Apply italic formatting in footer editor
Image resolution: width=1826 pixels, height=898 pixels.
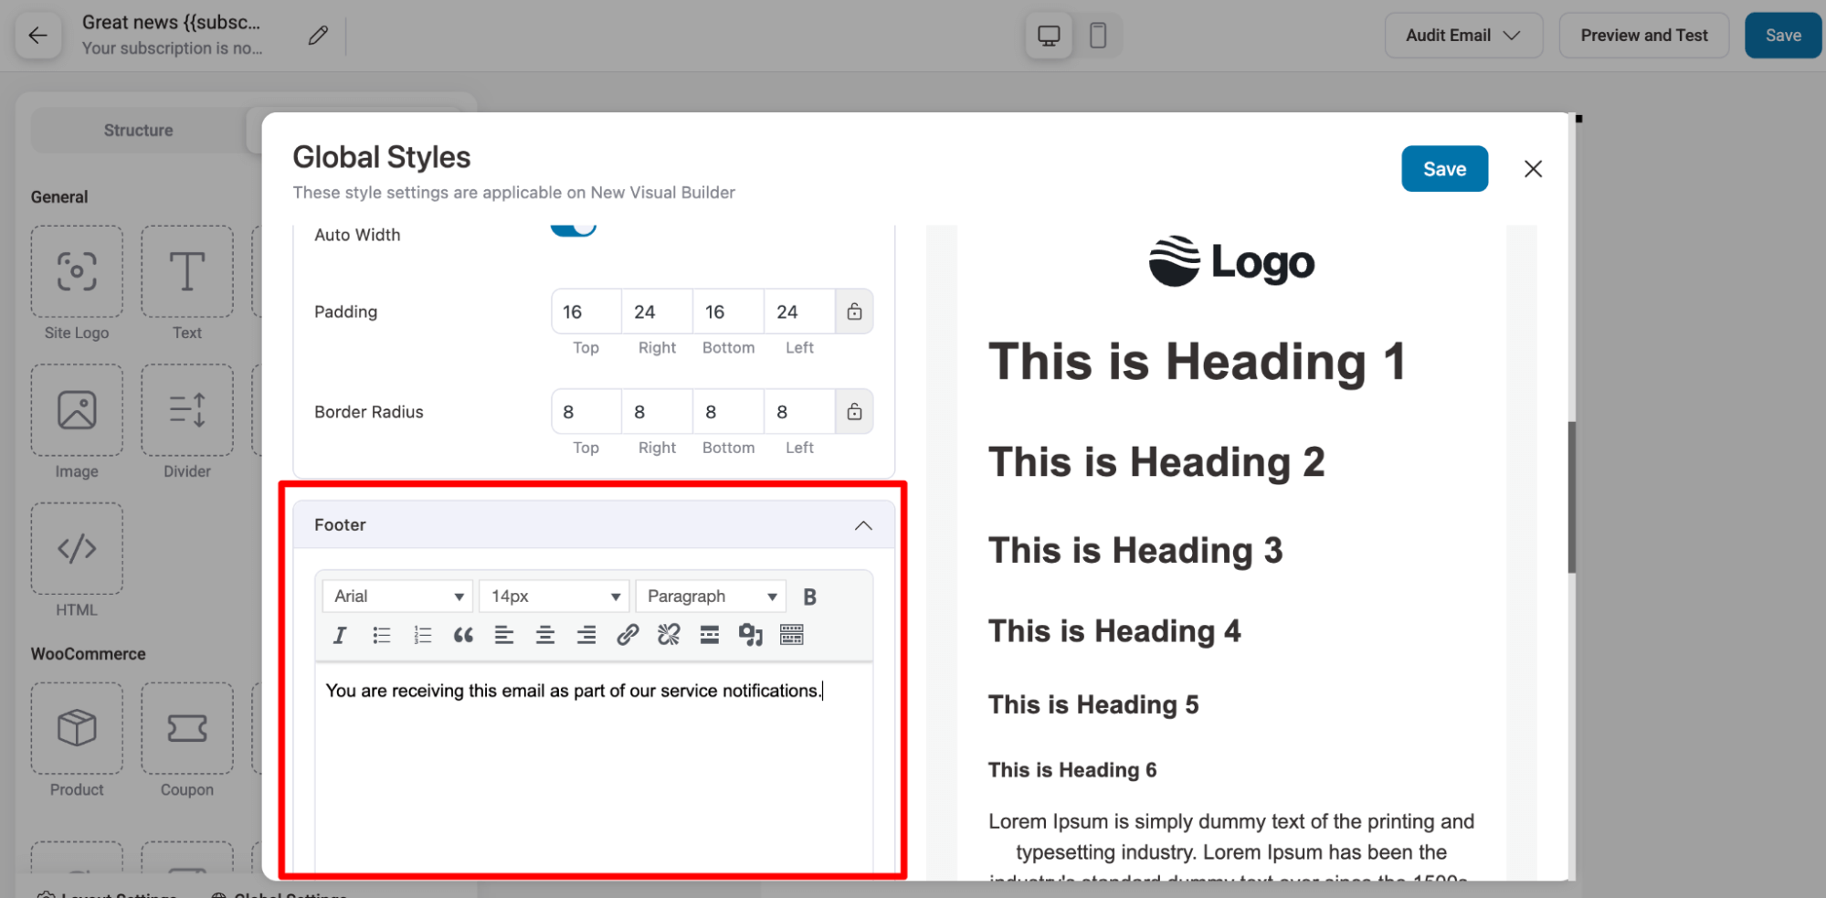[339, 634]
